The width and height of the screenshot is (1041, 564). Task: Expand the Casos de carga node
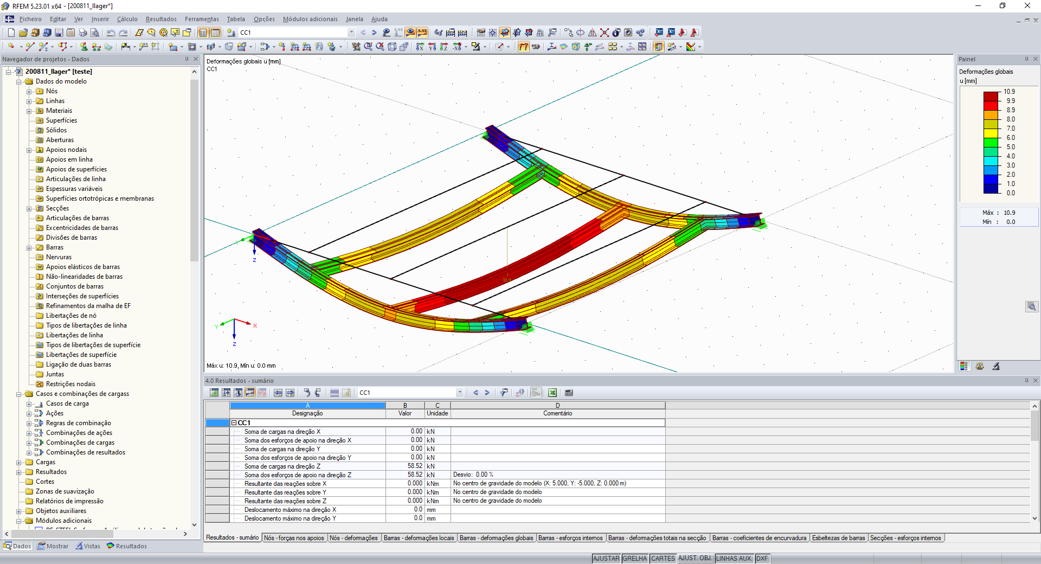click(29, 404)
